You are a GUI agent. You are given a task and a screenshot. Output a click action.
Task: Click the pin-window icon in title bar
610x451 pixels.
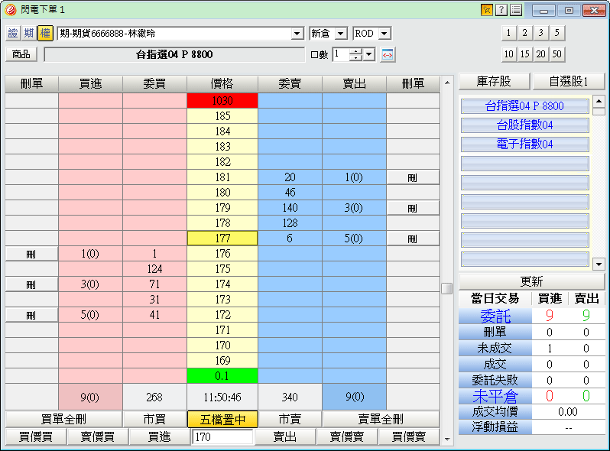(486, 10)
